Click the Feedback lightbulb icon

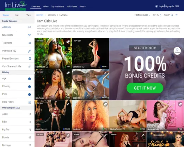[177, 51]
